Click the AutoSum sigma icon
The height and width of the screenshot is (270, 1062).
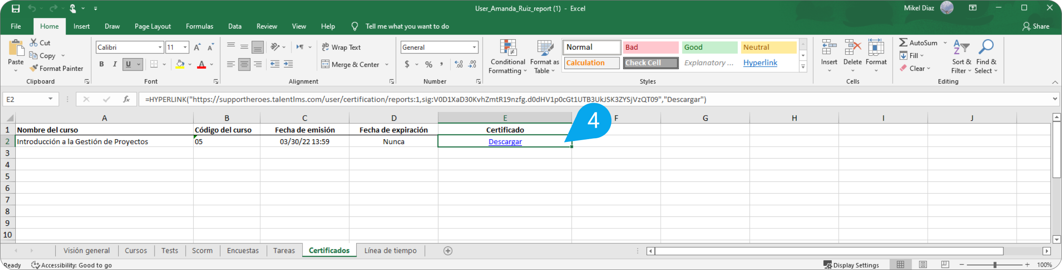(903, 42)
